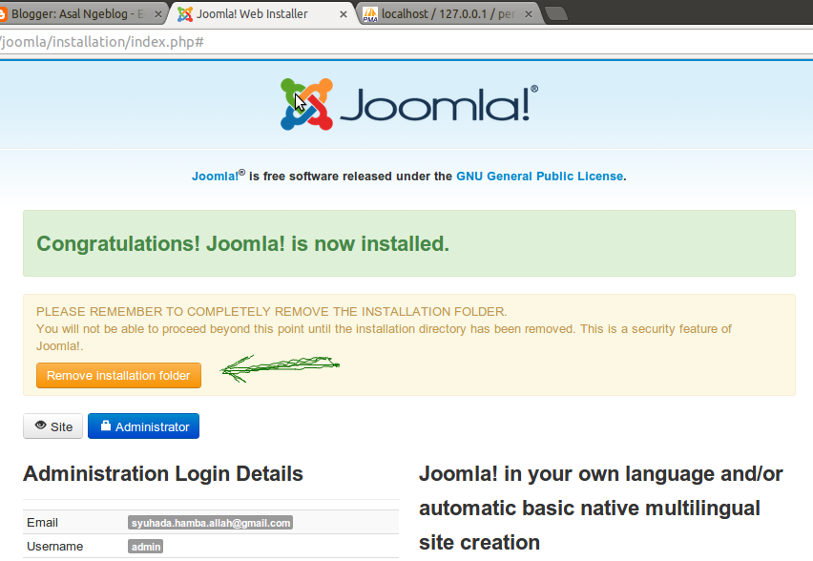
Task: Close the Joomla! Web Installer tab
Action: [344, 14]
